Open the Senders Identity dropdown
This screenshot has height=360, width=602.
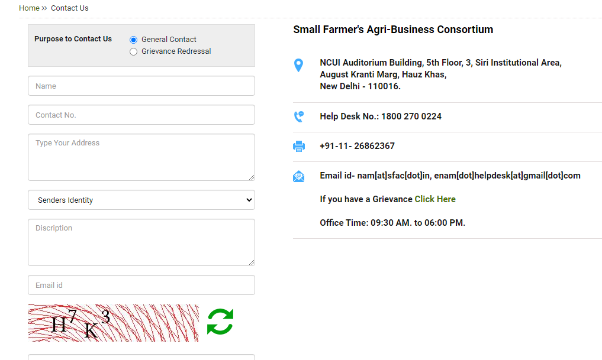point(141,200)
